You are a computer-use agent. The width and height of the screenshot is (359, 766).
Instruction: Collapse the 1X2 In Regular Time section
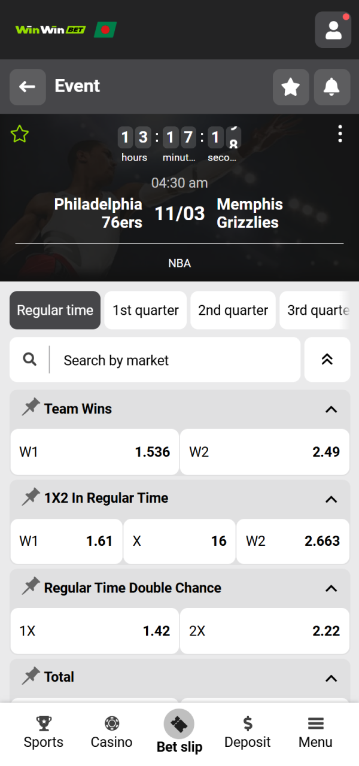[331, 498]
